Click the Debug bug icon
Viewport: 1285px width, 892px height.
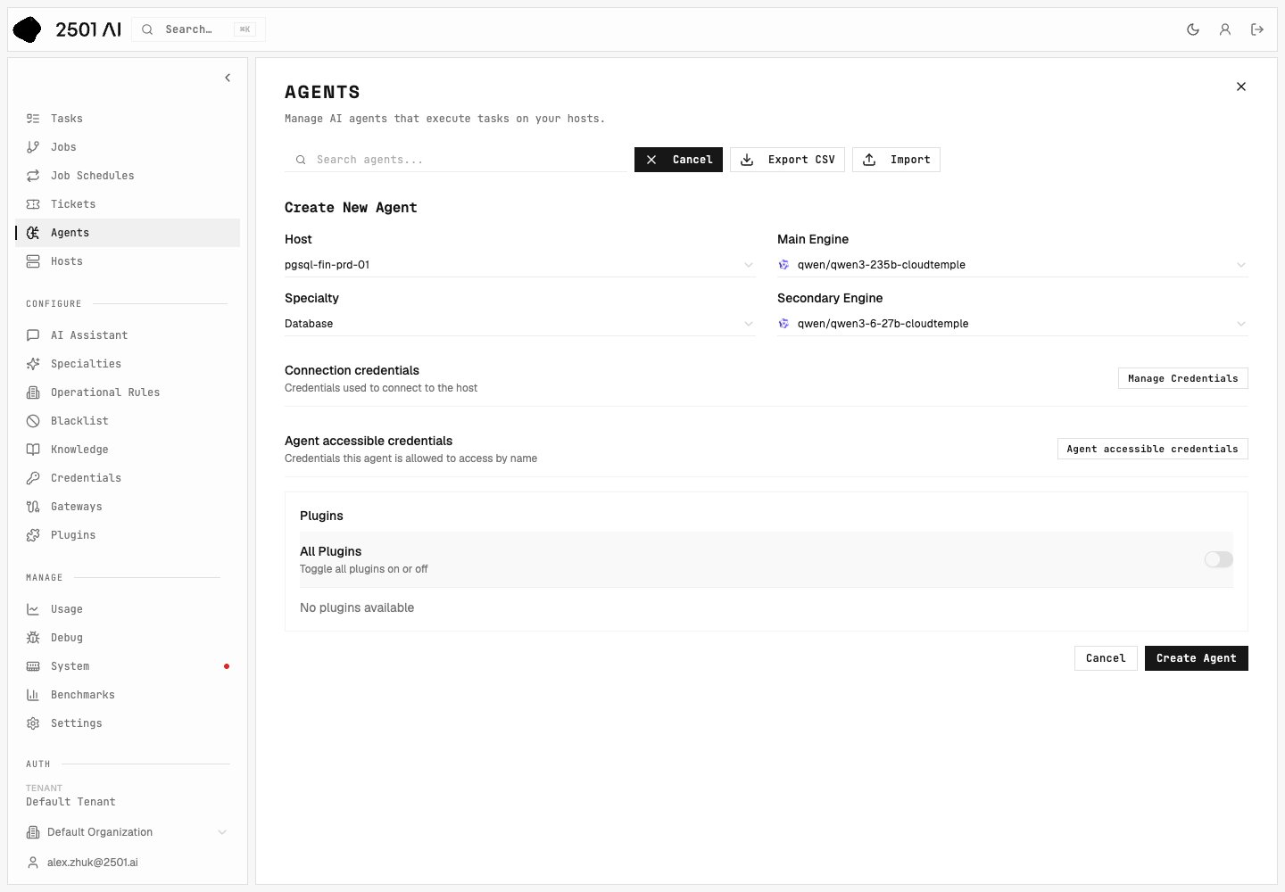[x=33, y=638]
